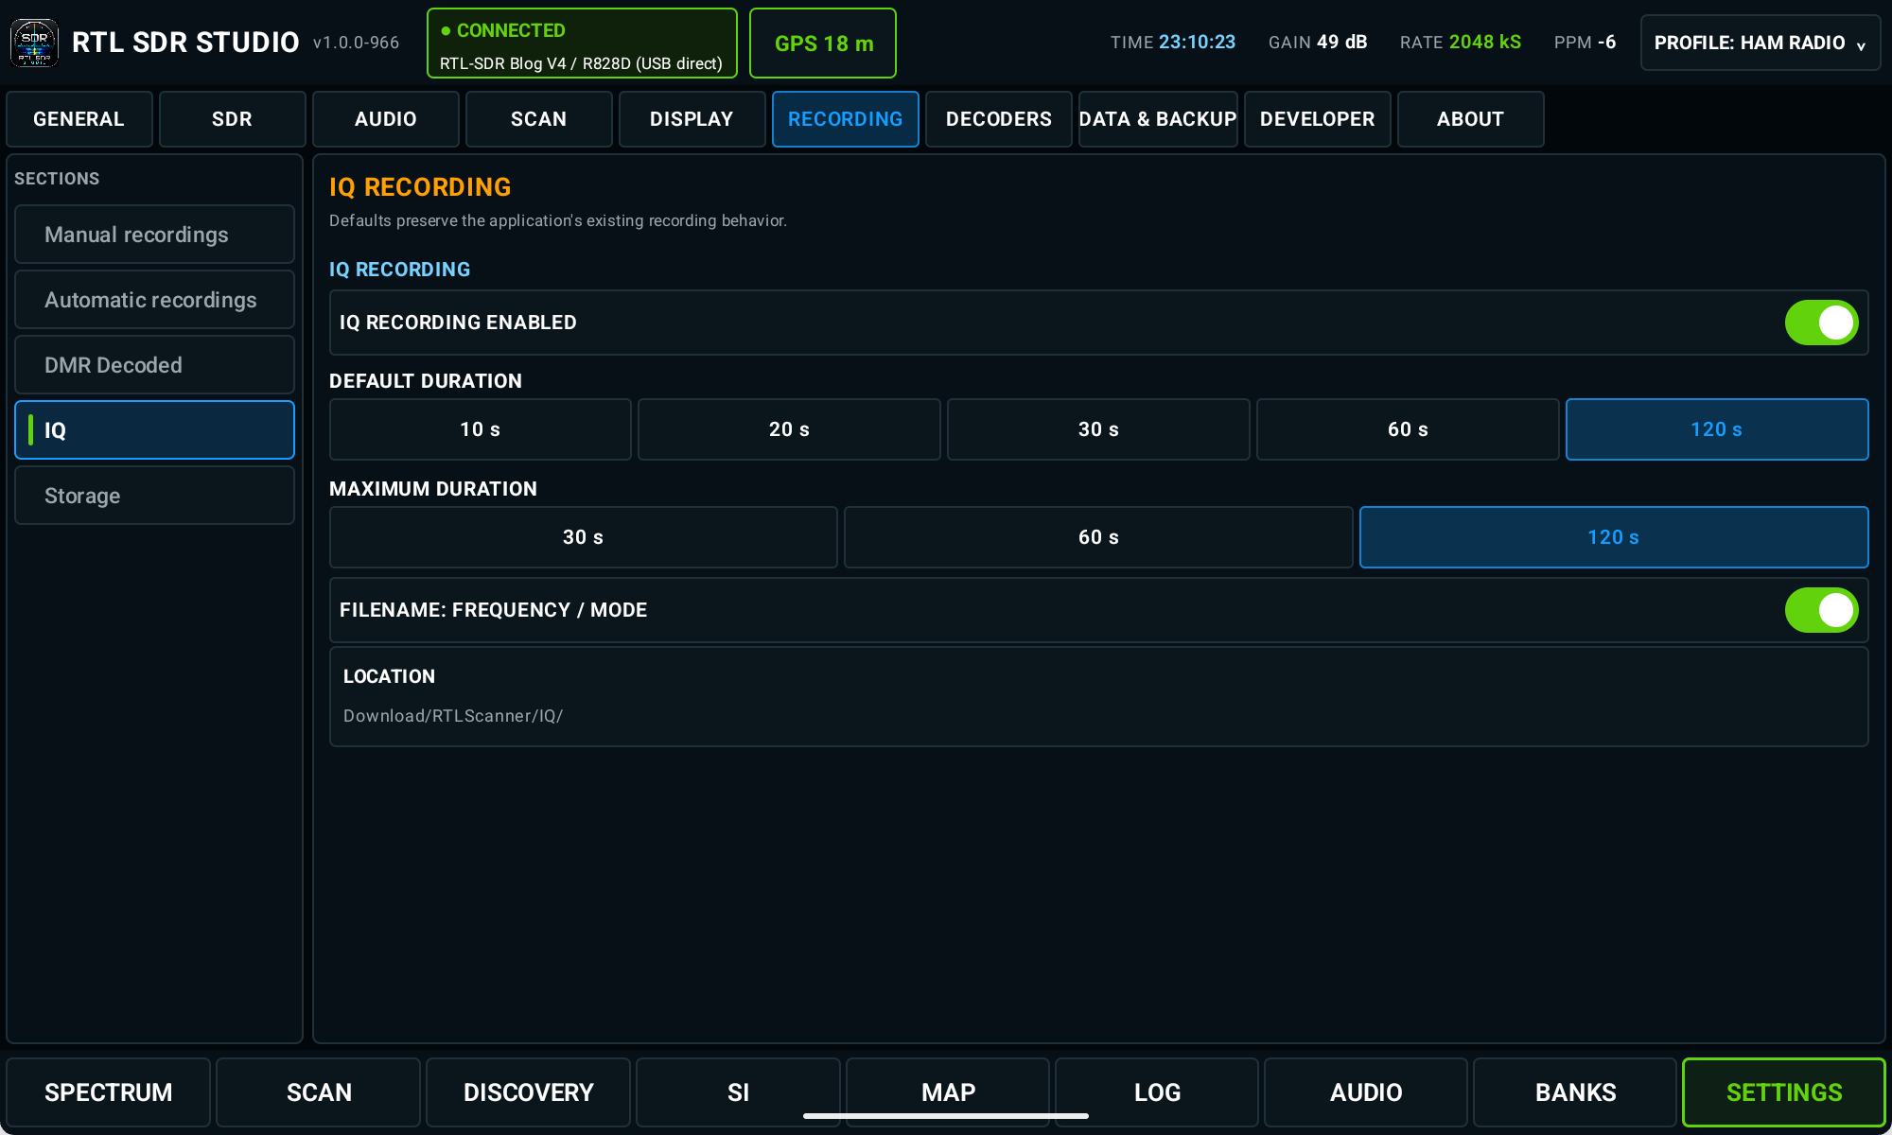
Task: Click the RTL SDR Studio app logo
Action: [34, 43]
